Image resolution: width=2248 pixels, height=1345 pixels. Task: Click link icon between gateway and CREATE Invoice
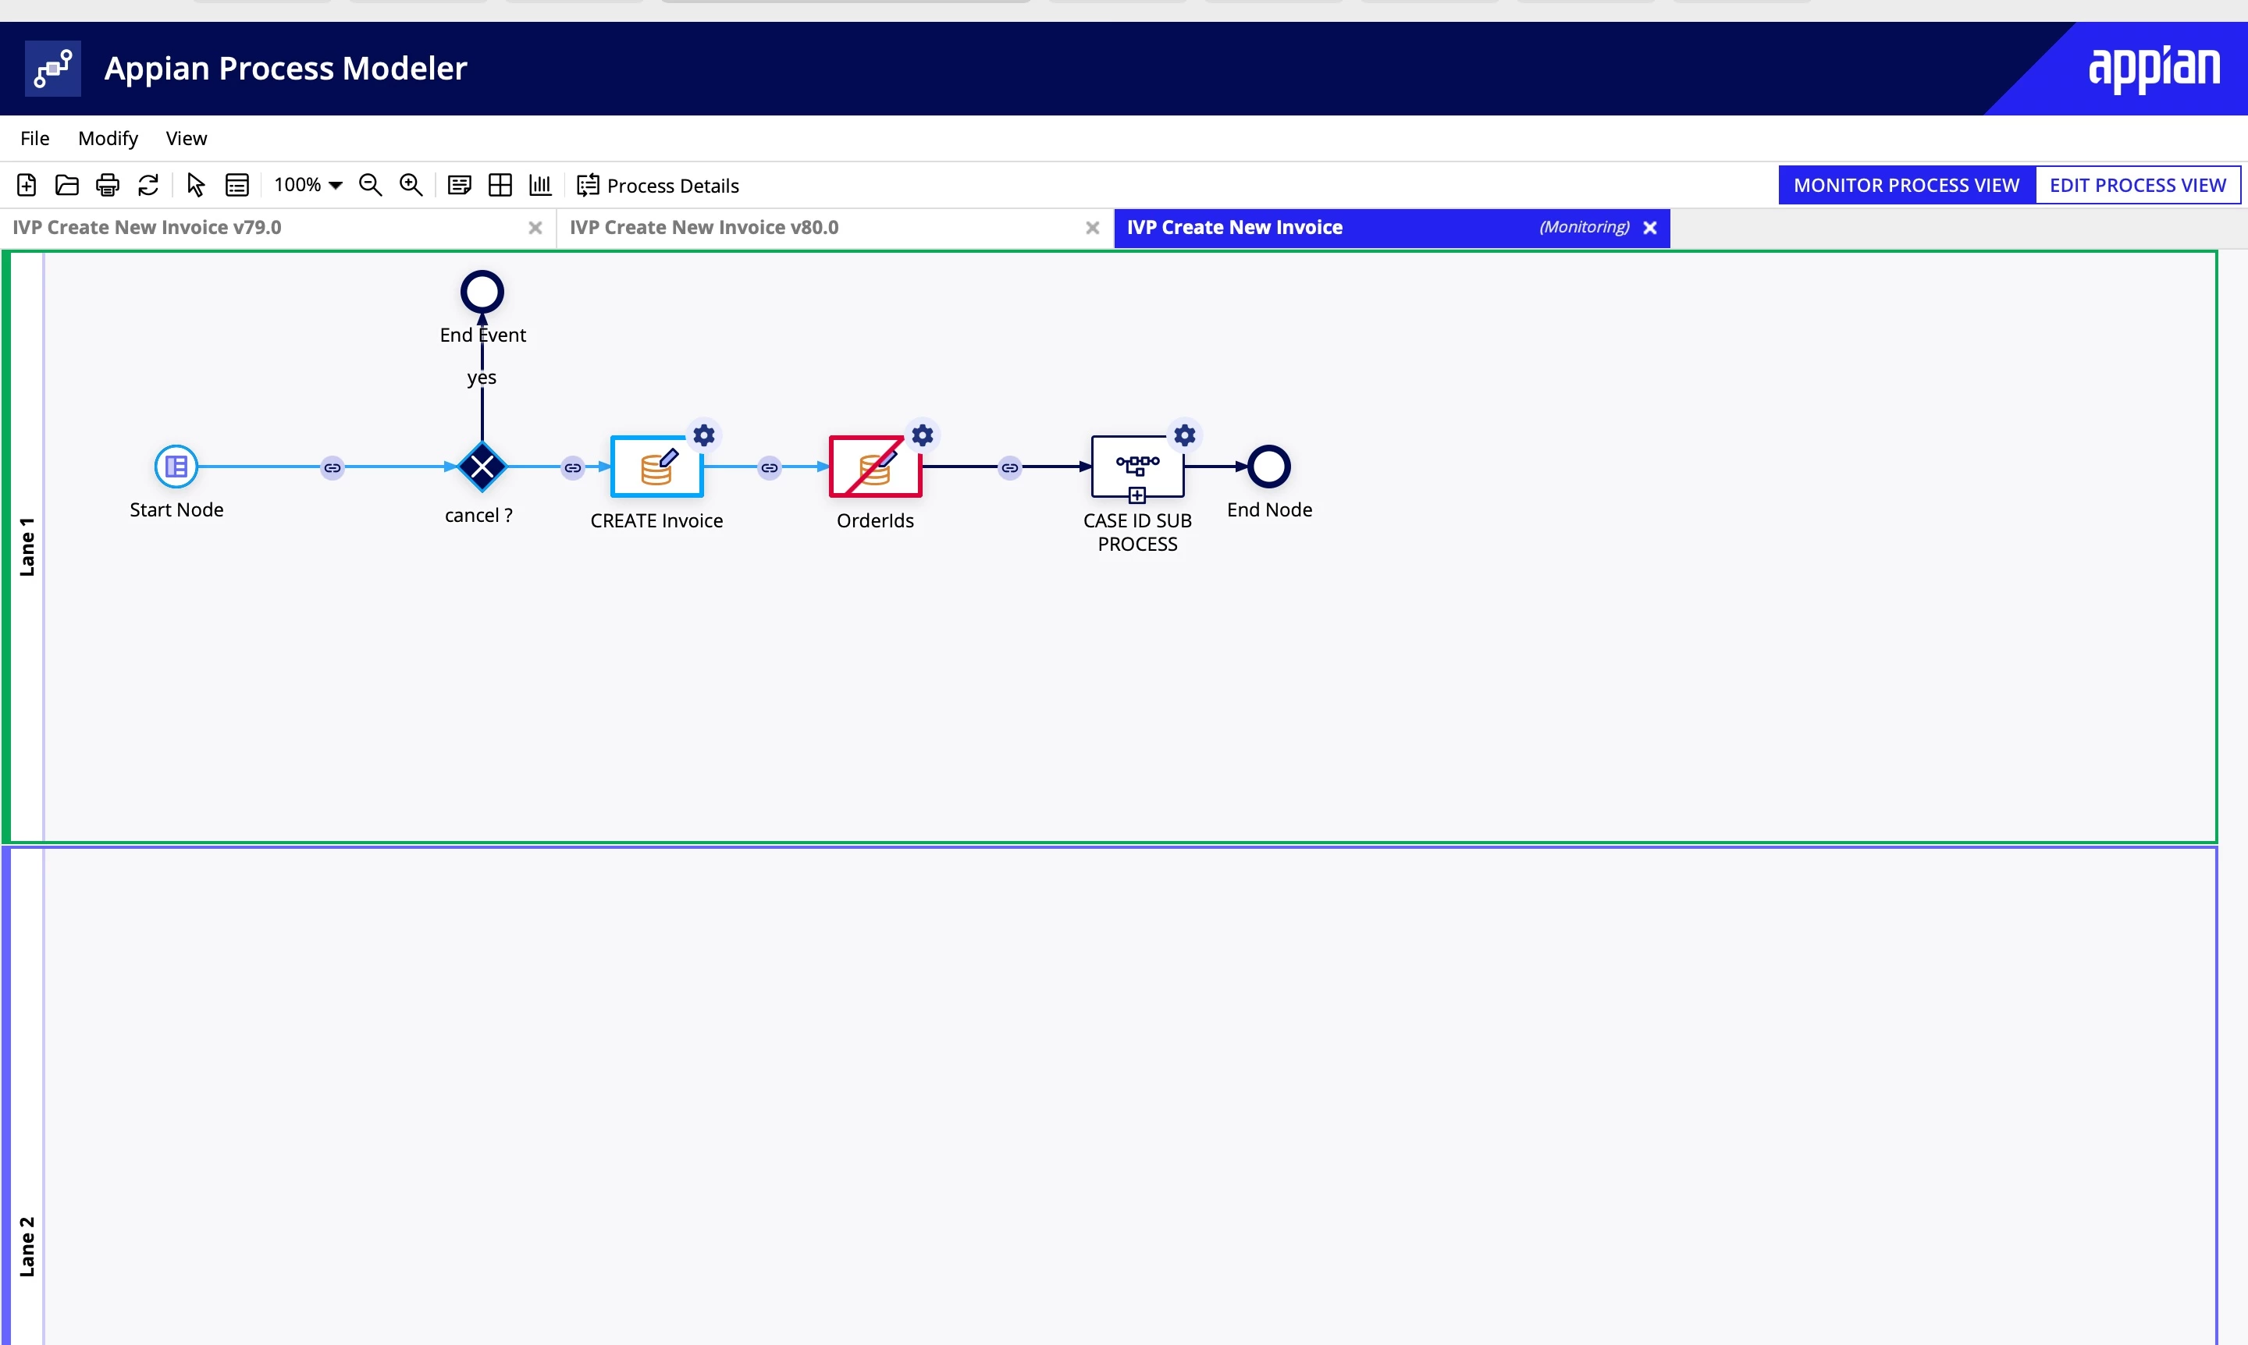pos(573,467)
